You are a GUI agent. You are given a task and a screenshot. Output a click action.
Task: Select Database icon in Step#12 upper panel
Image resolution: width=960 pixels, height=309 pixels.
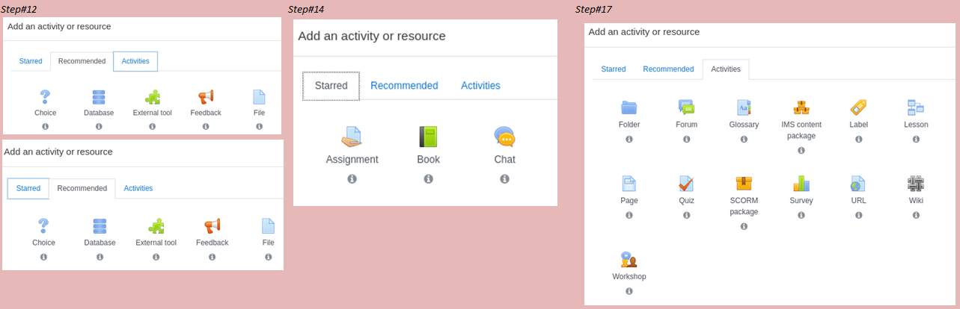99,97
